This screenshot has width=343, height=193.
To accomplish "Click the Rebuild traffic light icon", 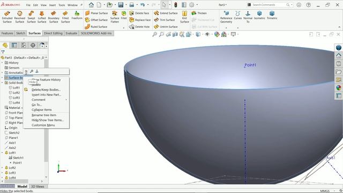I will pyautogui.click(x=175, y=5).
